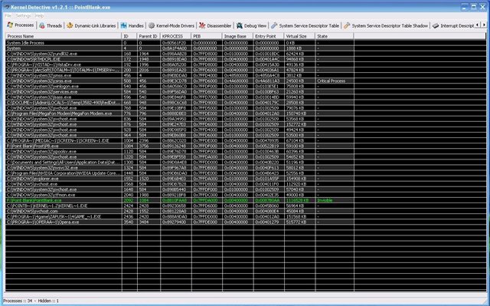
Task: Select the 4GAME_~1.EXE process row
Action: tap(180, 216)
